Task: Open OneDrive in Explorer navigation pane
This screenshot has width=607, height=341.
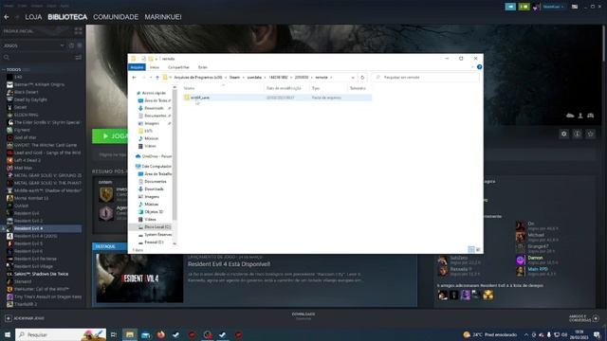Action: pos(154,156)
